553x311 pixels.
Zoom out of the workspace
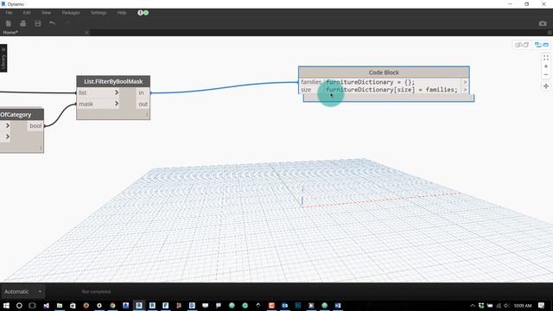tap(546, 75)
